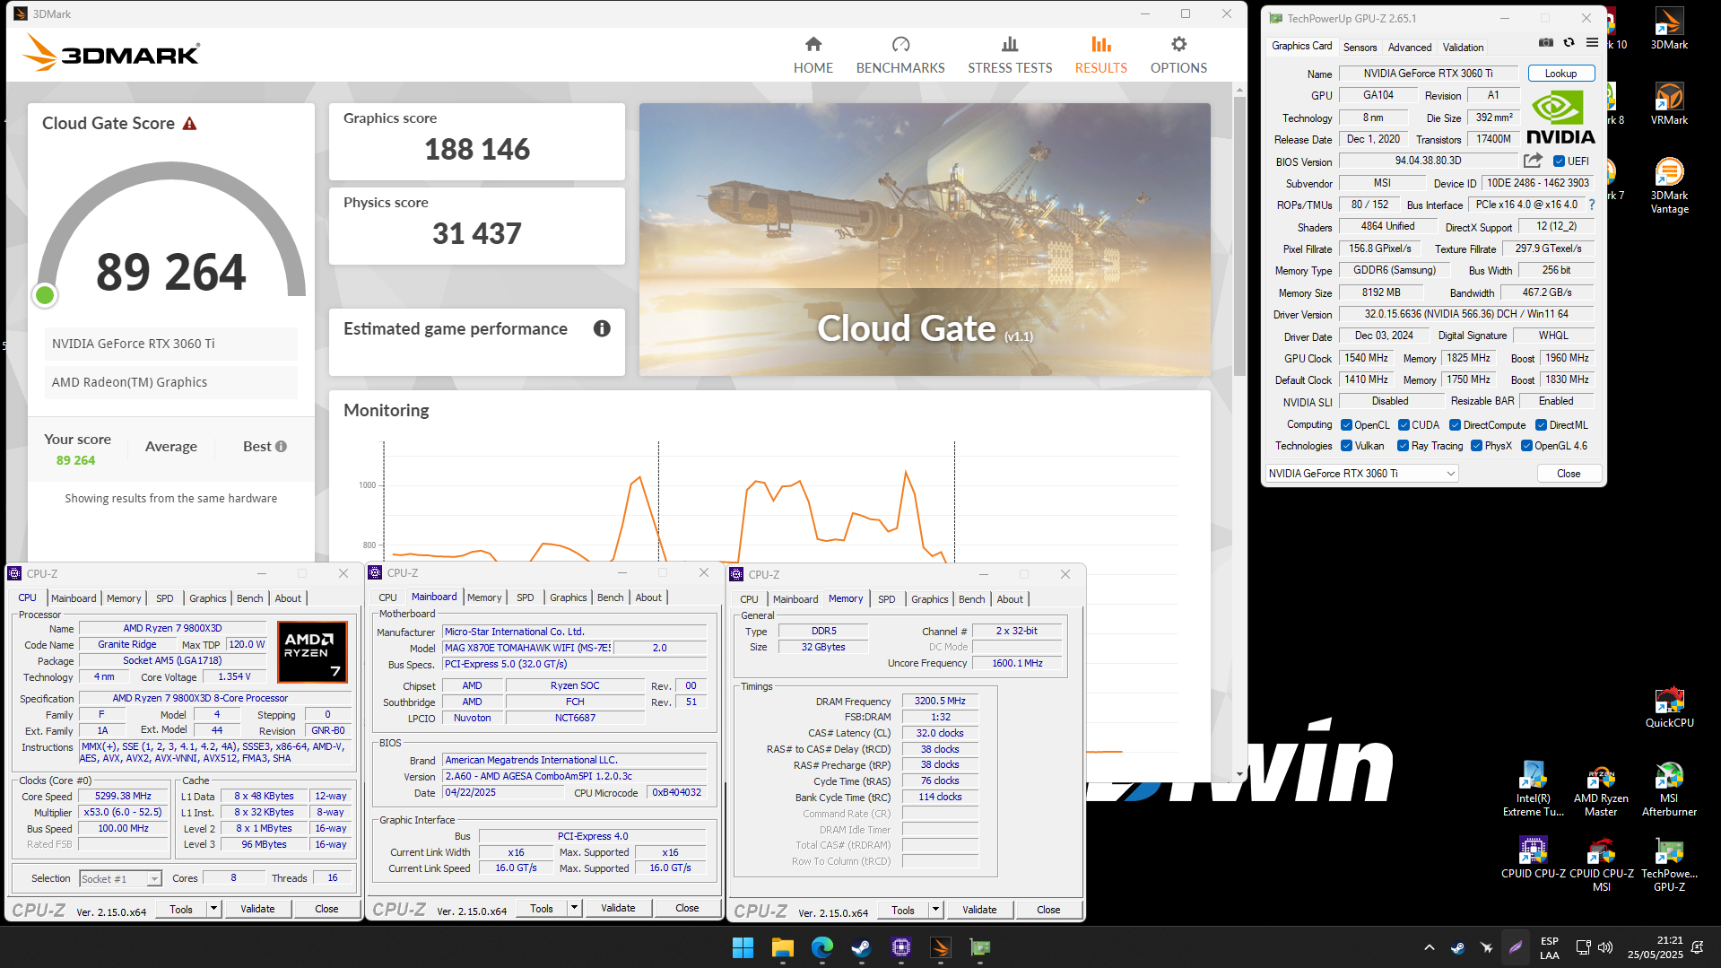Select the Bench tab in the first CPU-Z window
The height and width of the screenshot is (968, 1721).
[x=249, y=598]
